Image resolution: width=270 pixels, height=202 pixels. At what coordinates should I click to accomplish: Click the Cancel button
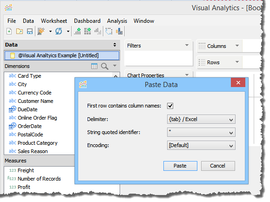[x=218, y=166]
